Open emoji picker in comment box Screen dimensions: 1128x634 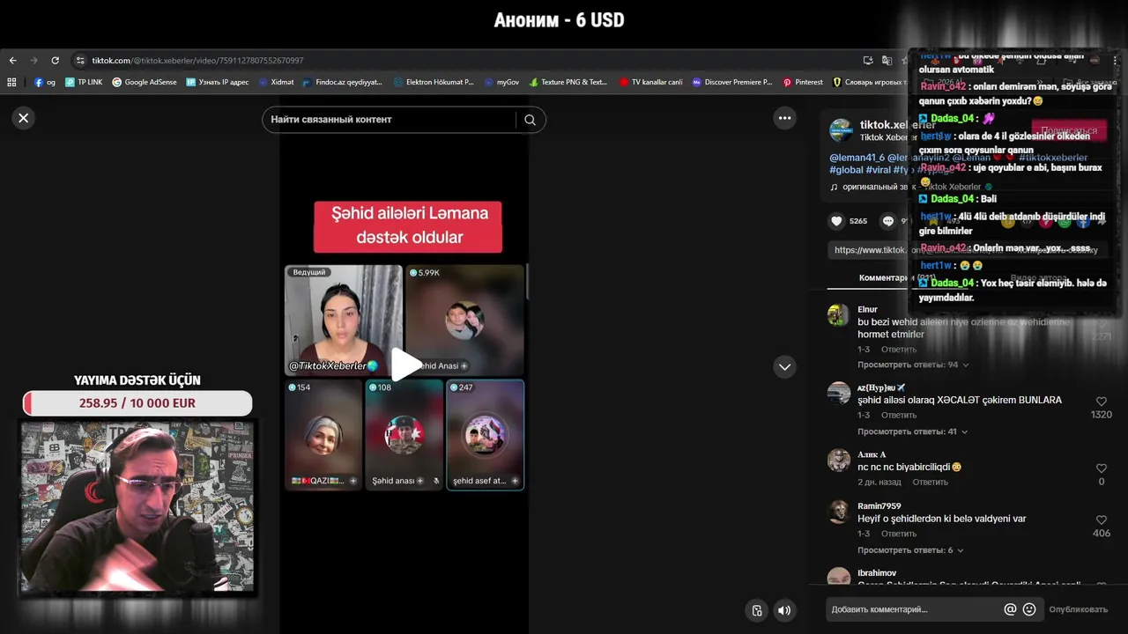click(x=1028, y=609)
